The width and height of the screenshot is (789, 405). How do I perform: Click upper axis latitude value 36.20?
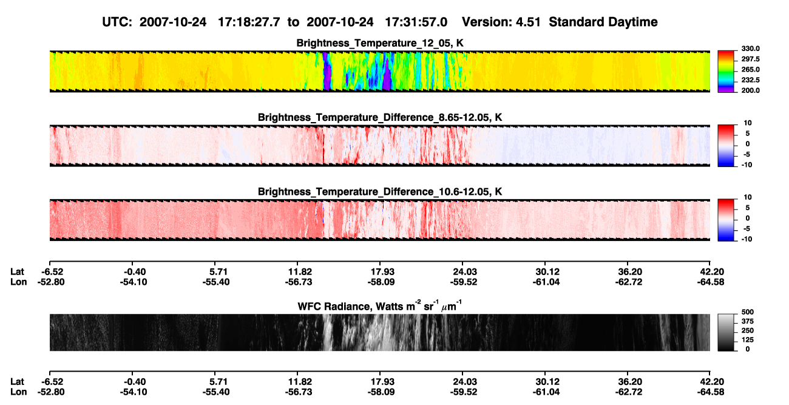[x=631, y=271]
